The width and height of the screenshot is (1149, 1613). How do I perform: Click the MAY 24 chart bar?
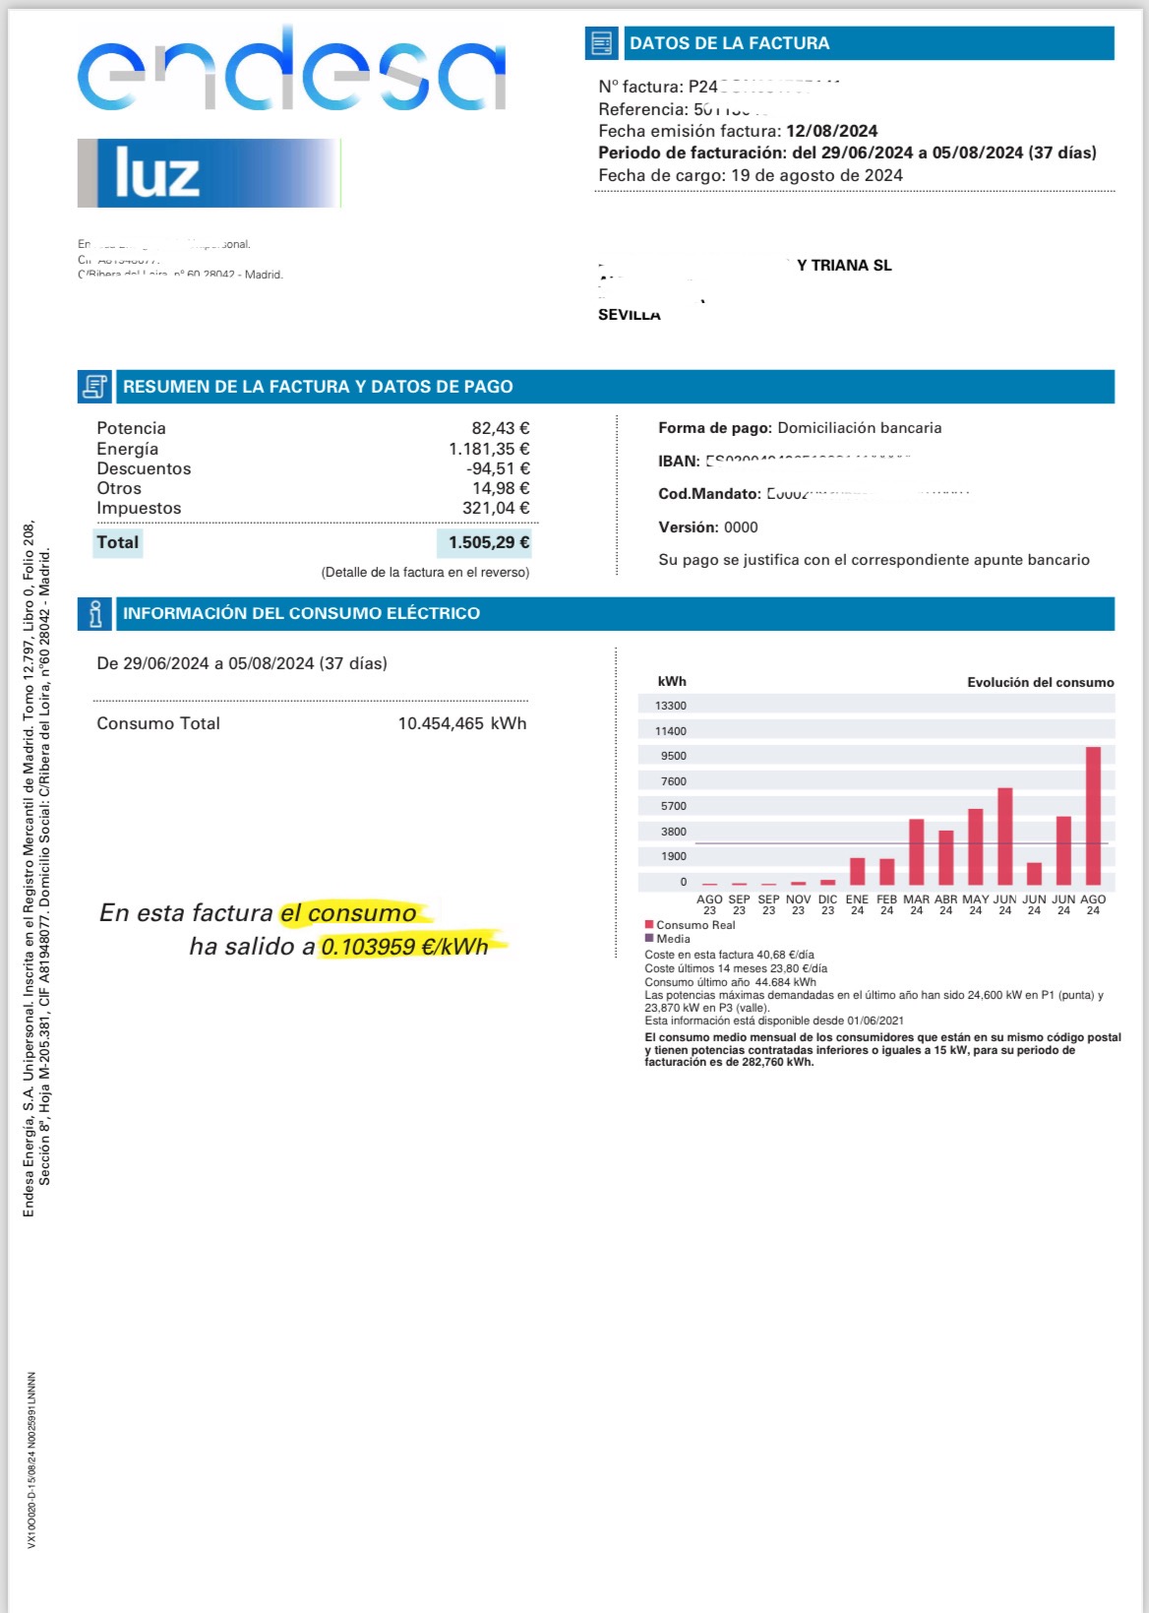tap(975, 846)
